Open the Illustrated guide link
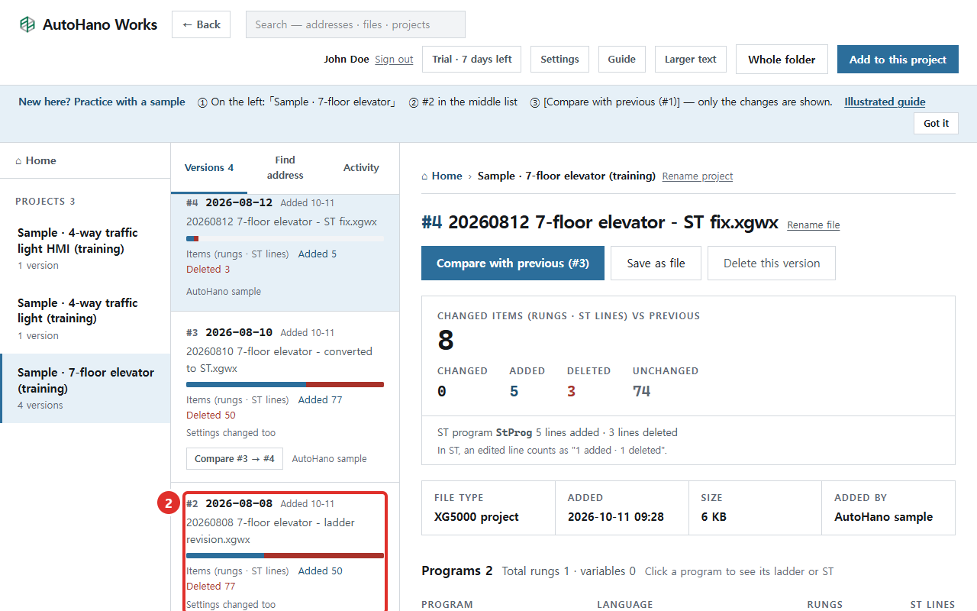977x611 pixels. coord(885,102)
